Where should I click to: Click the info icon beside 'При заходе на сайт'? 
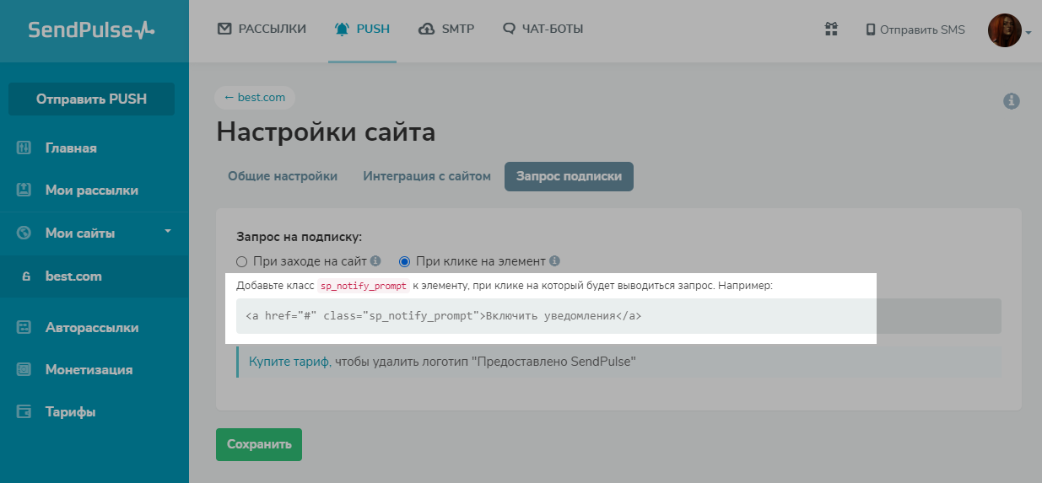(375, 261)
